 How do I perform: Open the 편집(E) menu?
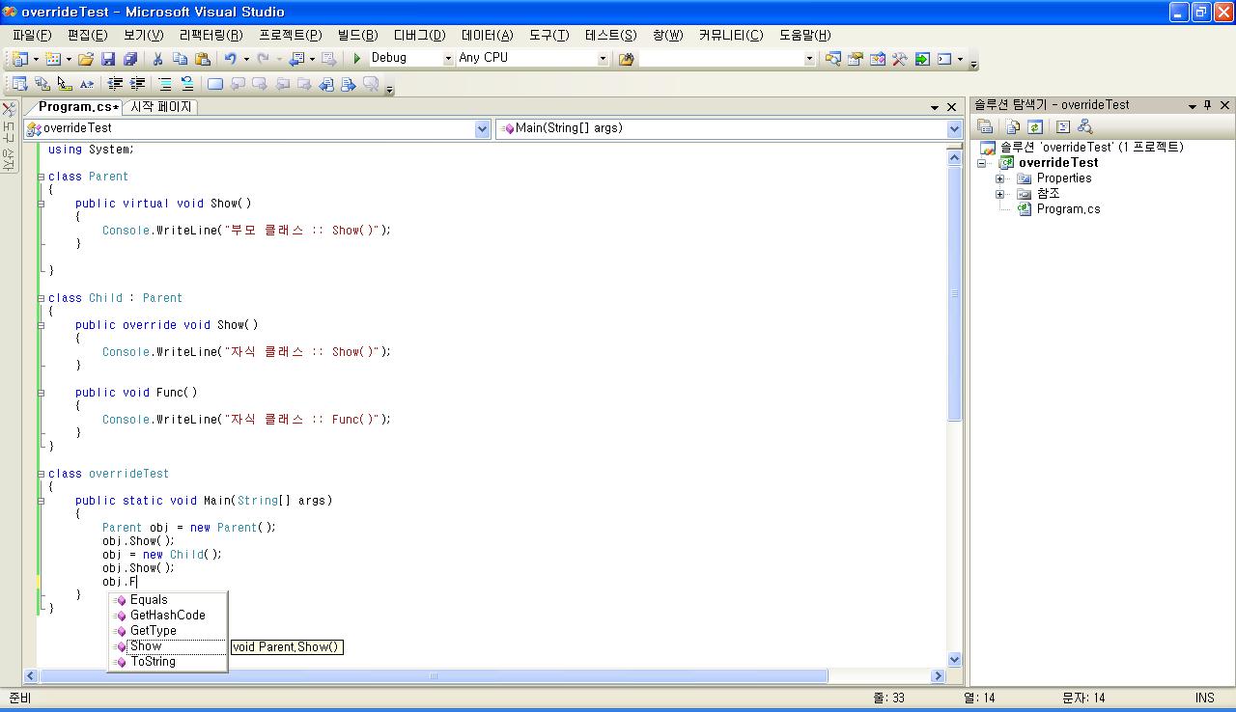[x=88, y=35]
